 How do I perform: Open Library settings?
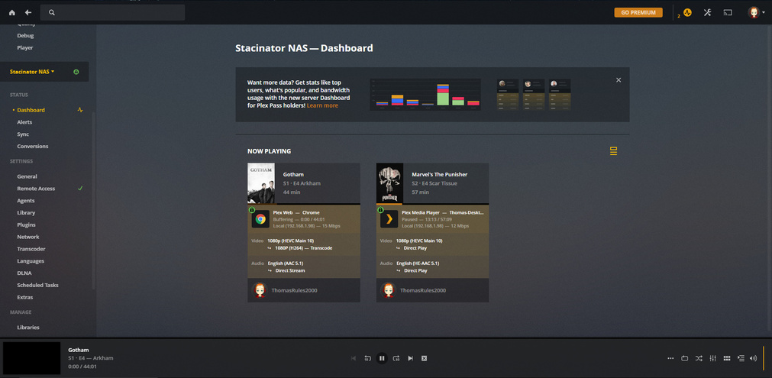(26, 212)
